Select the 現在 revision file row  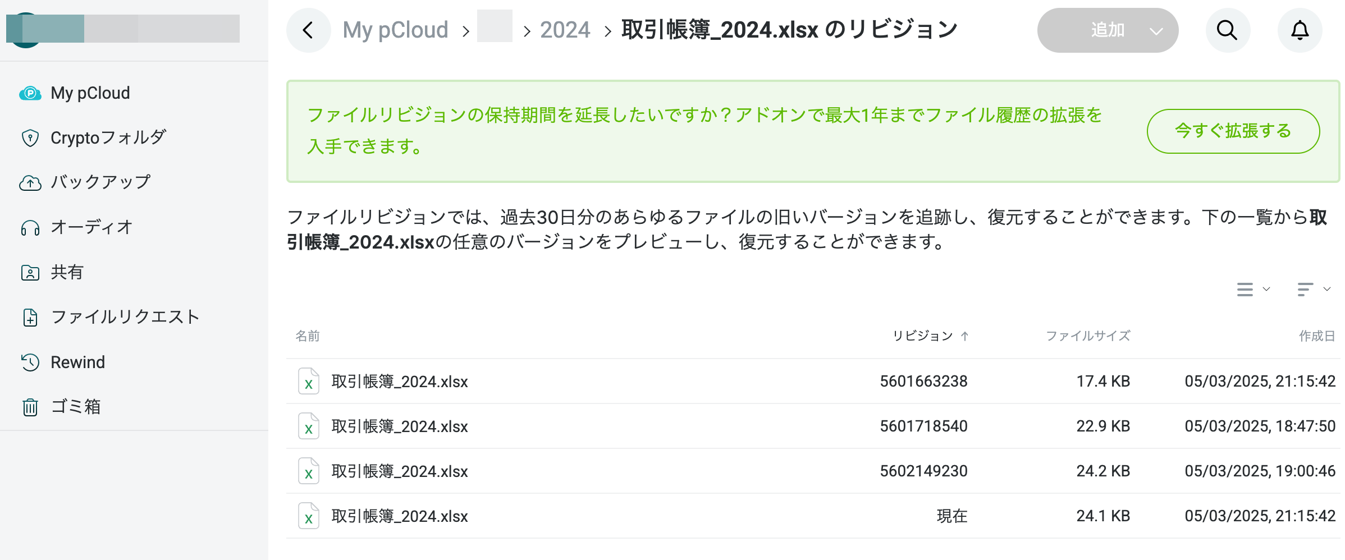(x=617, y=516)
